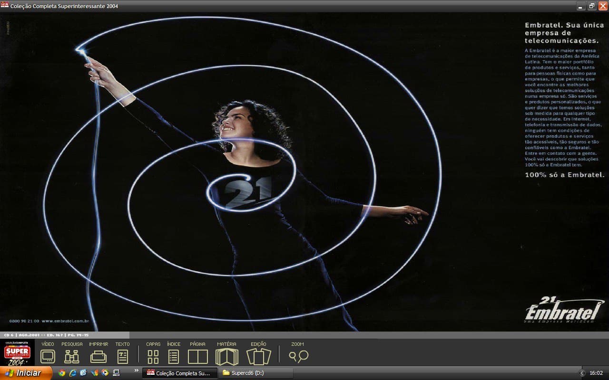Click the clock showing 16:02
609x380 pixels.
[x=596, y=373]
